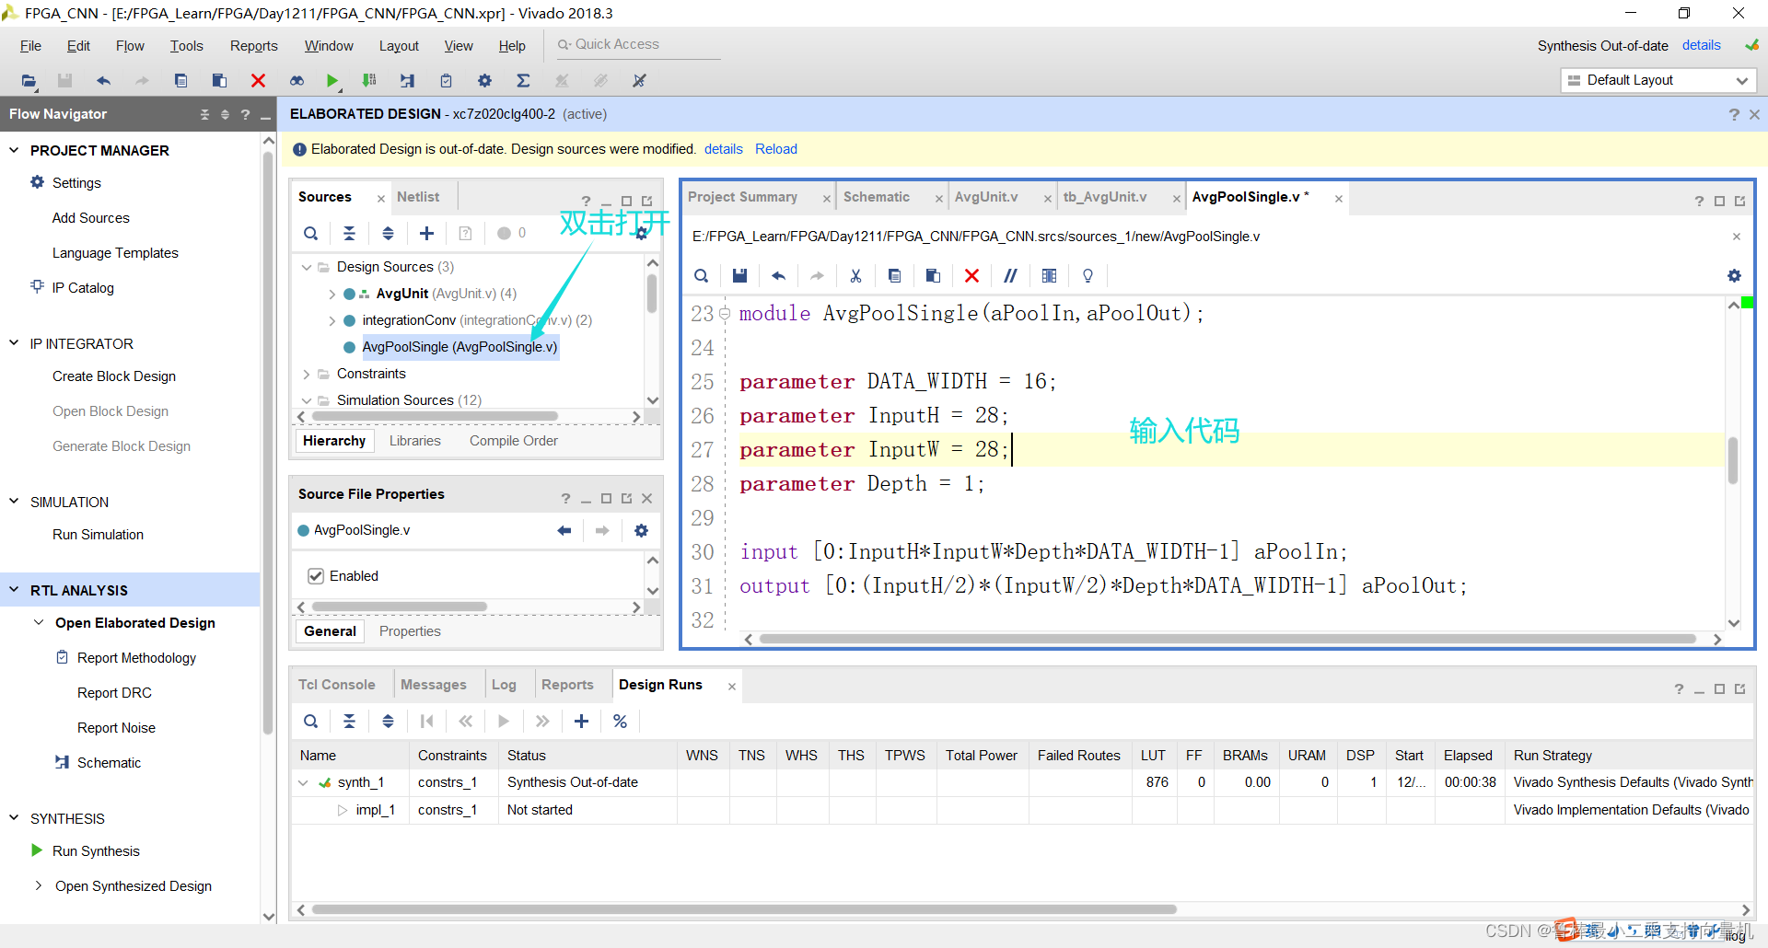Image resolution: width=1768 pixels, height=948 pixels.
Task: Launch selected run with Design Runs play icon
Action: (504, 722)
